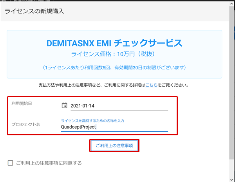This screenshot has width=235, height=182.
Task: Open the ご利用上の注意事項 button
Action: point(114,146)
